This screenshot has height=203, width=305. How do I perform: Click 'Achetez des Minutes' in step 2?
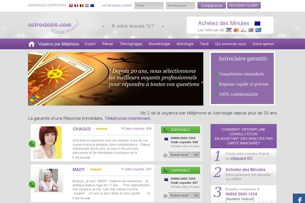tap(246, 170)
